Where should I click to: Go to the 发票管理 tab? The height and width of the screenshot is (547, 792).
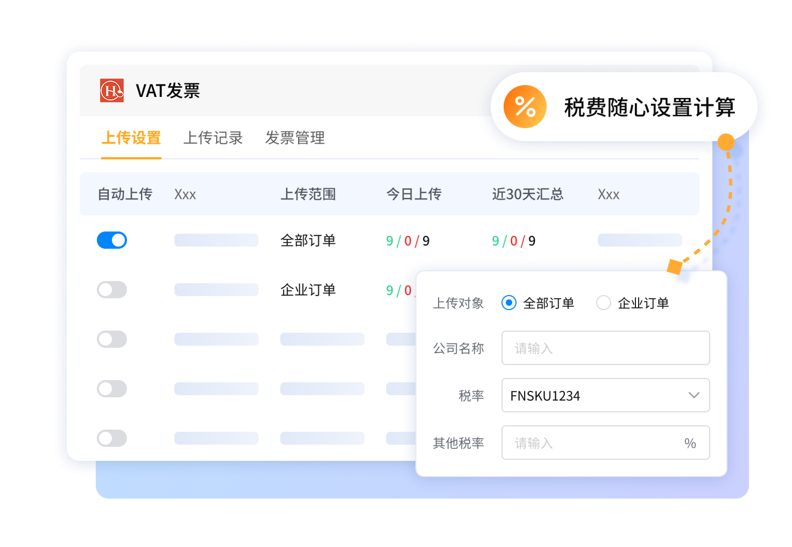pyautogui.click(x=295, y=138)
